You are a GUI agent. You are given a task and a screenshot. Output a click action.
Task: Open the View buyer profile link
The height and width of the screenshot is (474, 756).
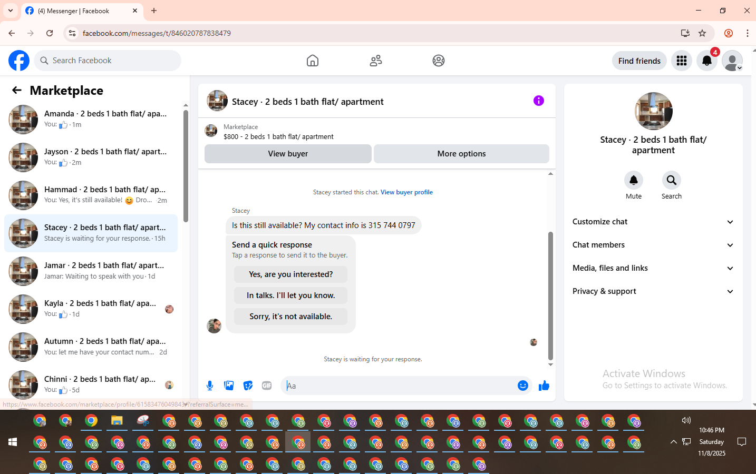(x=406, y=192)
